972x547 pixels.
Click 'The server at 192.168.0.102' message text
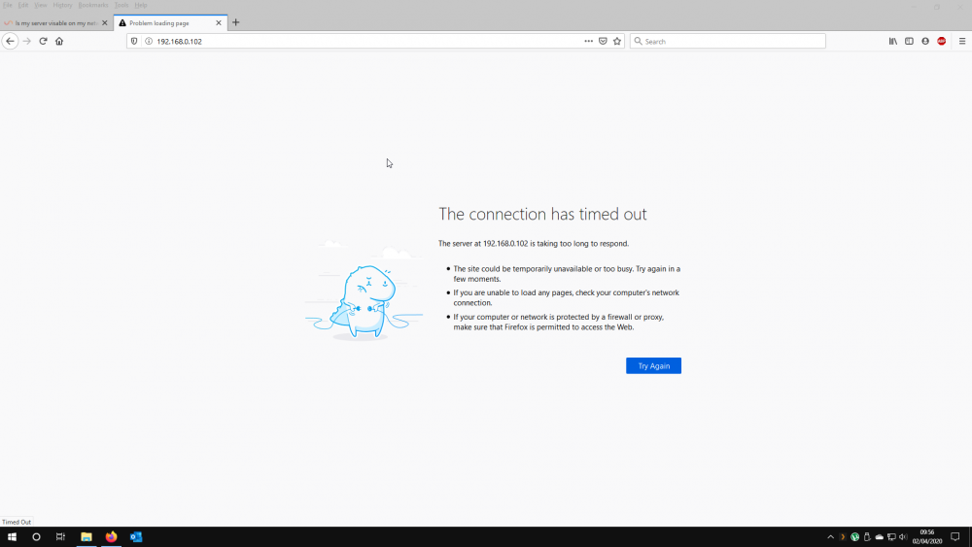[533, 244]
